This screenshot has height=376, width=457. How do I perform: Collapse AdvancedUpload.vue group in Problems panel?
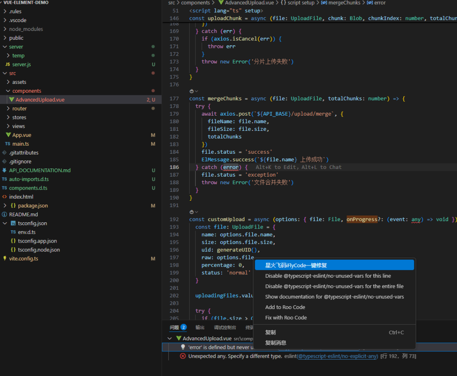click(170, 338)
